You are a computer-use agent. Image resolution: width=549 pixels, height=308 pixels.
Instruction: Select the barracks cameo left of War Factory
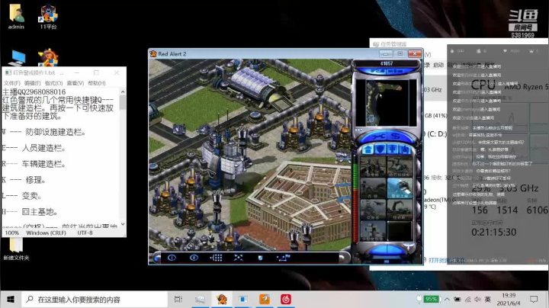[373, 188]
